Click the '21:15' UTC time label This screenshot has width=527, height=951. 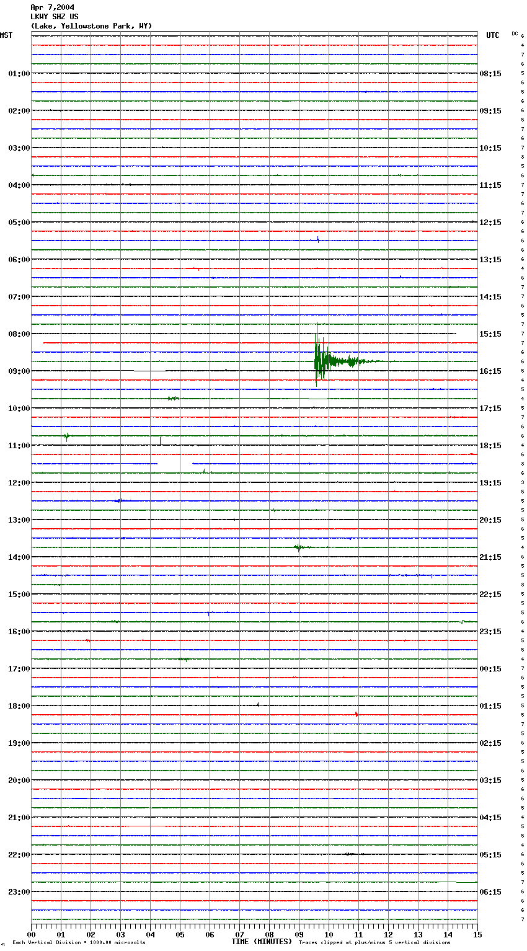[490, 557]
